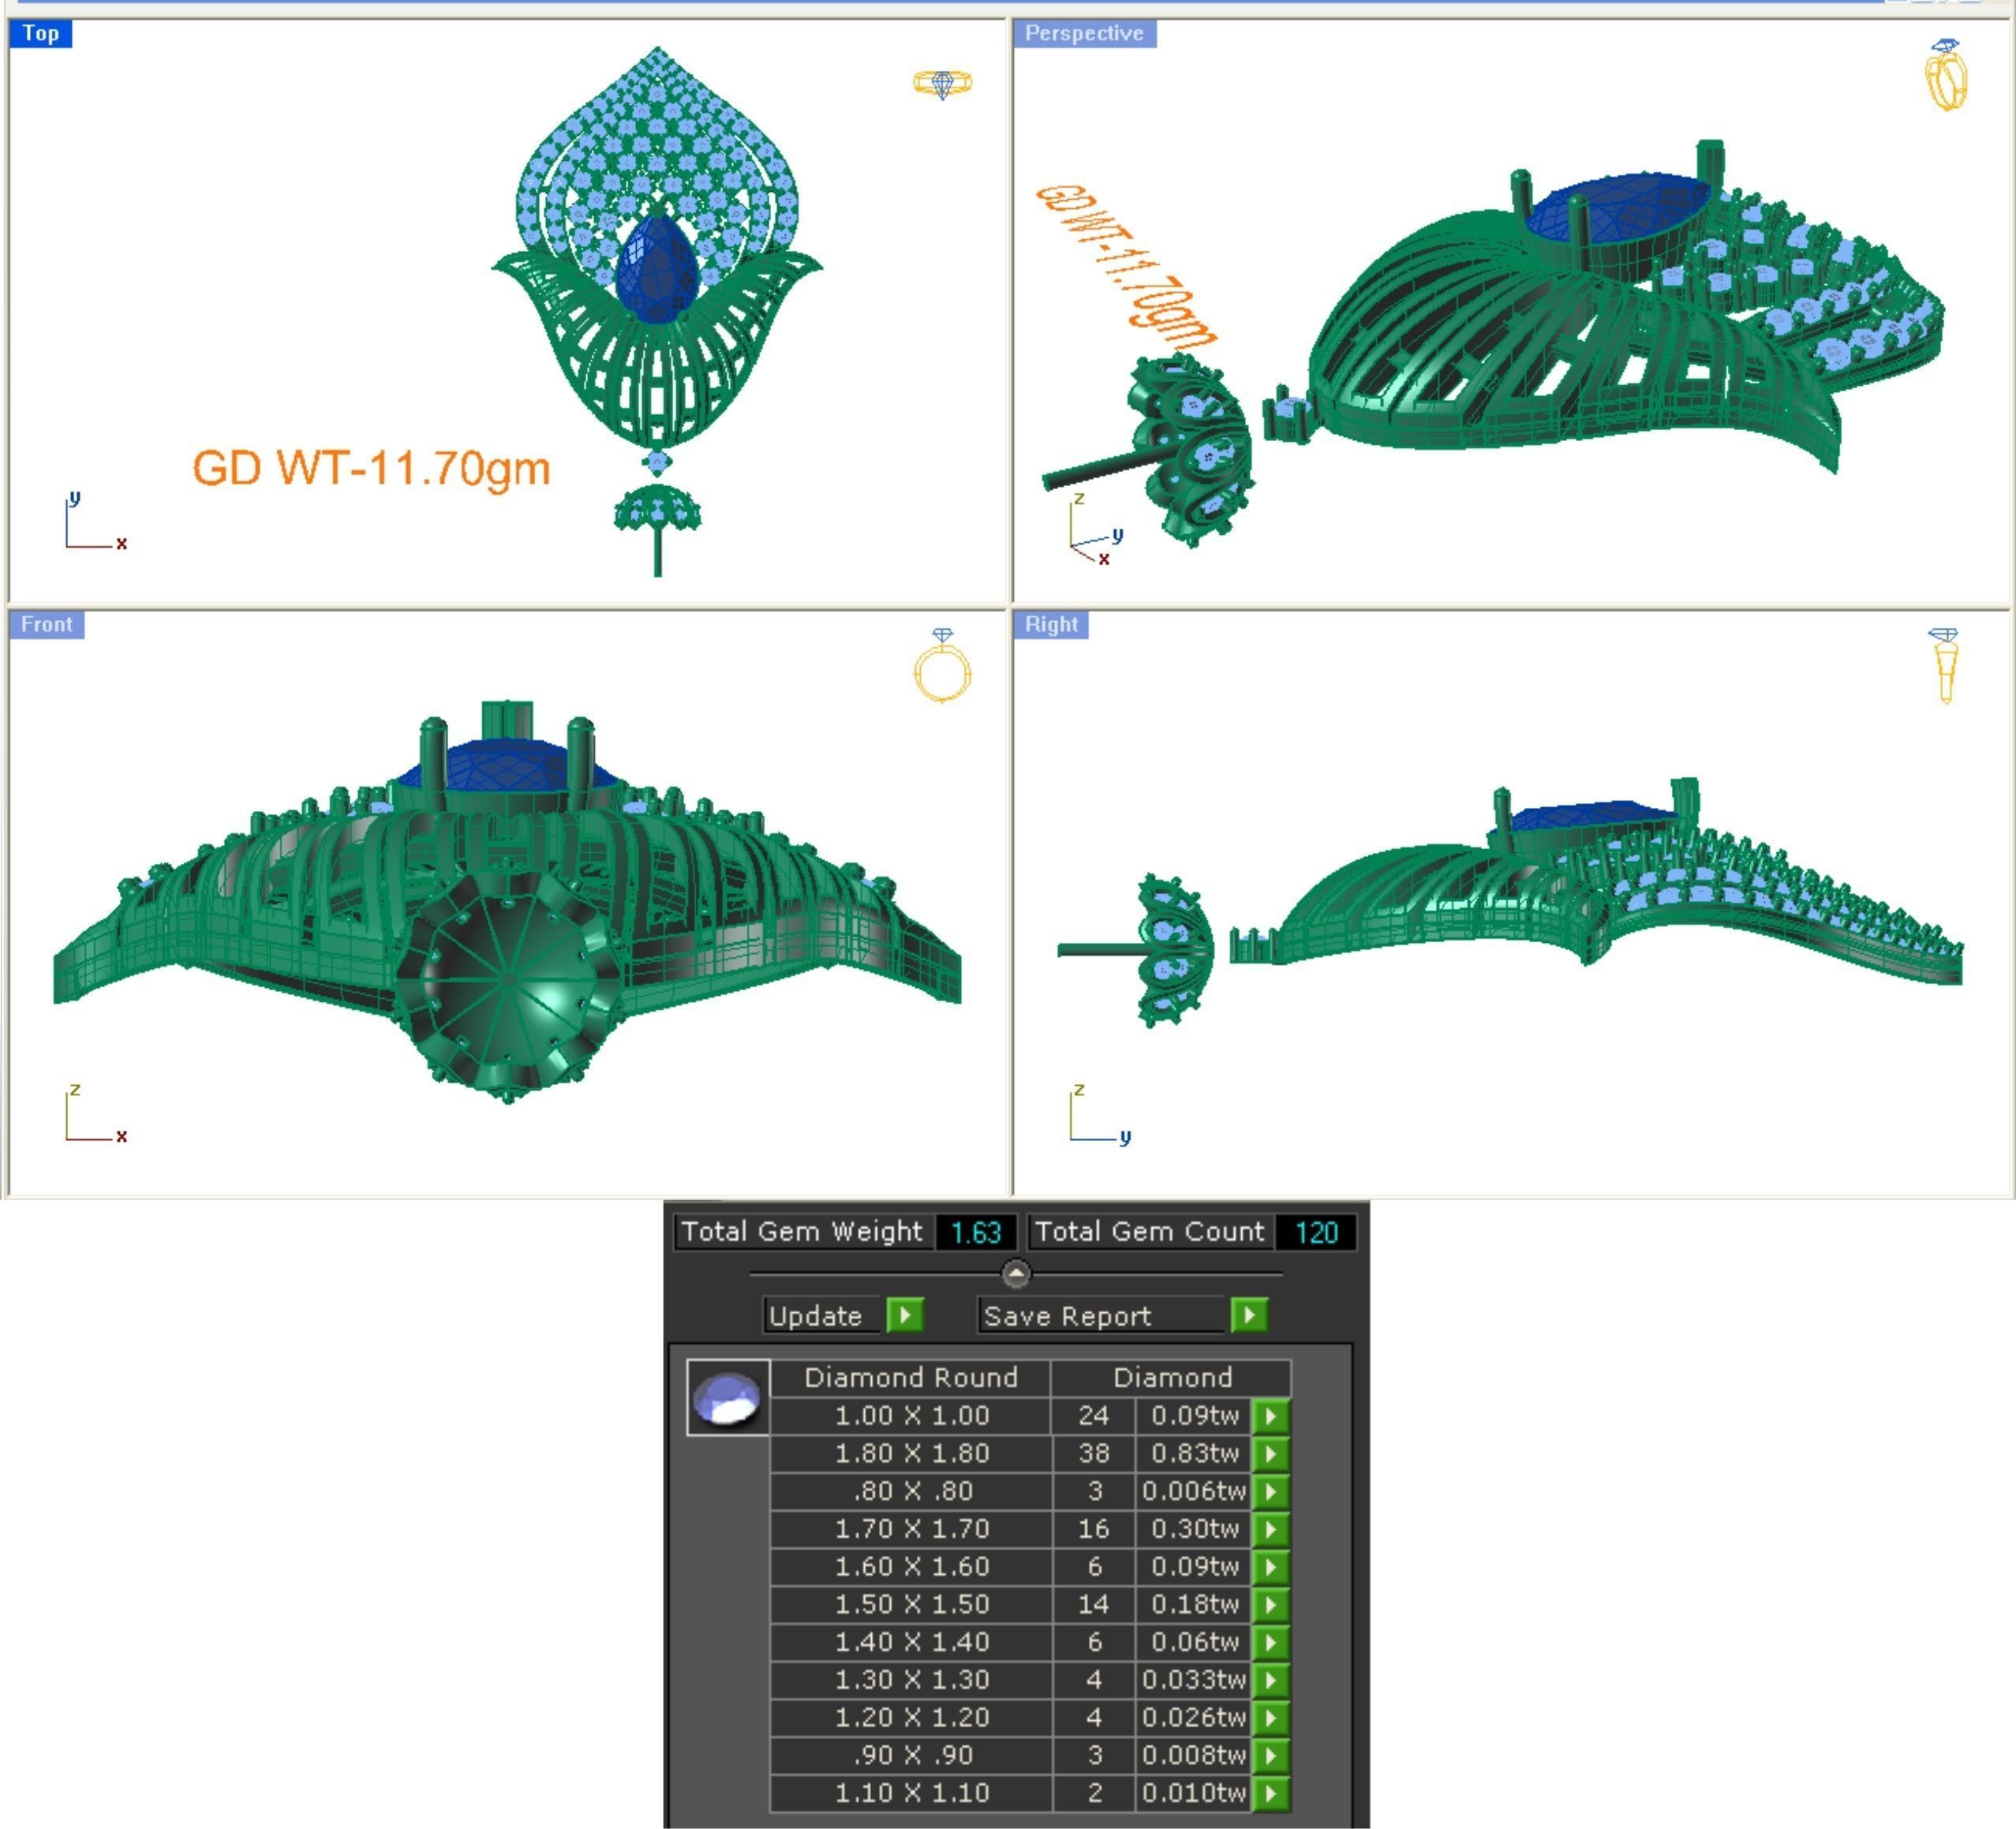Image resolution: width=2016 pixels, height=1829 pixels.
Task: Select the Perspective viewport label
Action: [x=1084, y=34]
